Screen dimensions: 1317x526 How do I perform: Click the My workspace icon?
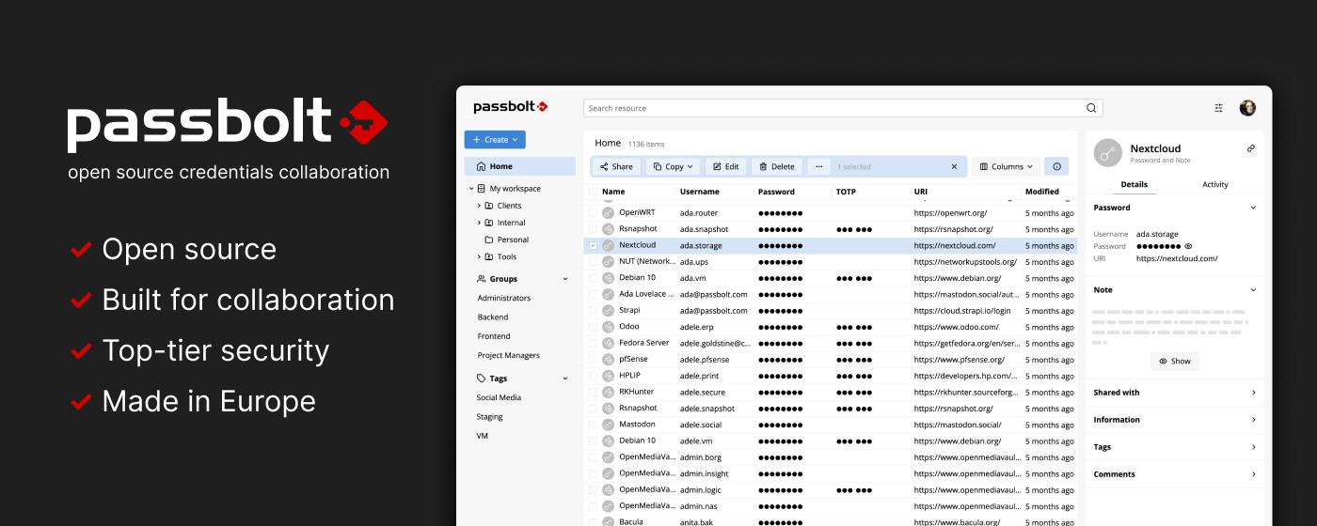tap(482, 189)
